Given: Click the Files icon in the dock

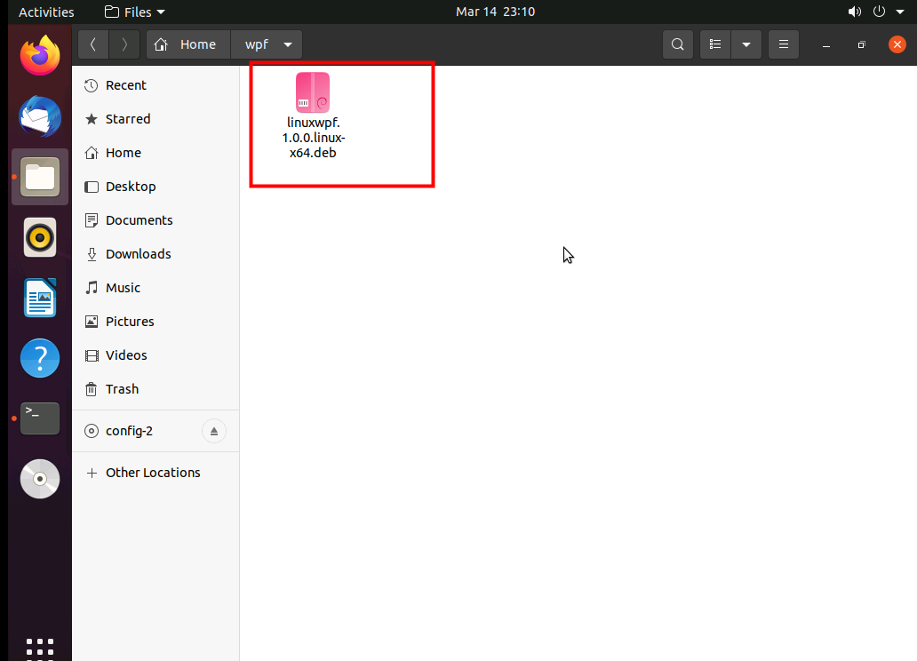Looking at the screenshot, I should pyautogui.click(x=40, y=177).
